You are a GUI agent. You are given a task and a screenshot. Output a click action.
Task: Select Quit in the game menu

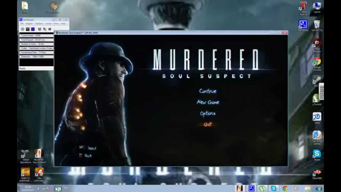click(x=208, y=124)
